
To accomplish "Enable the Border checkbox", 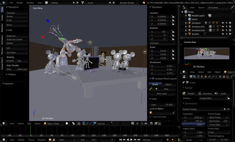I will click(184, 140).
